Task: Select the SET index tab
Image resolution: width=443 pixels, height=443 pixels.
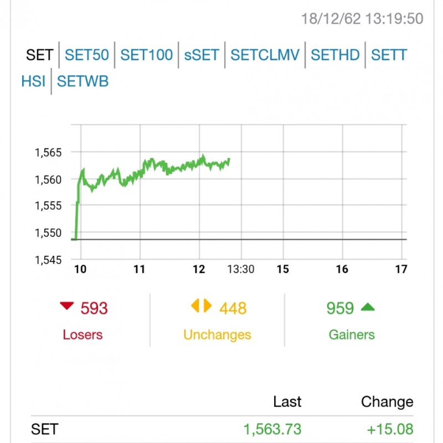Action: pyautogui.click(x=39, y=55)
